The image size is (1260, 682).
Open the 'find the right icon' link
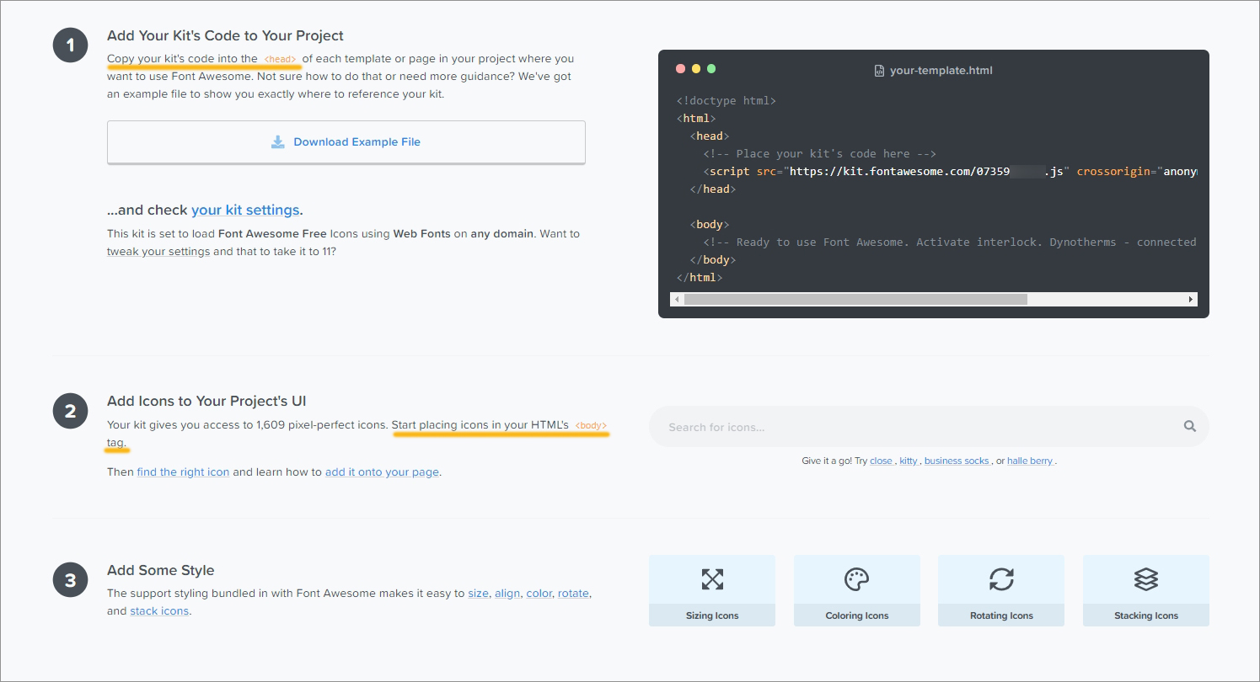183,472
